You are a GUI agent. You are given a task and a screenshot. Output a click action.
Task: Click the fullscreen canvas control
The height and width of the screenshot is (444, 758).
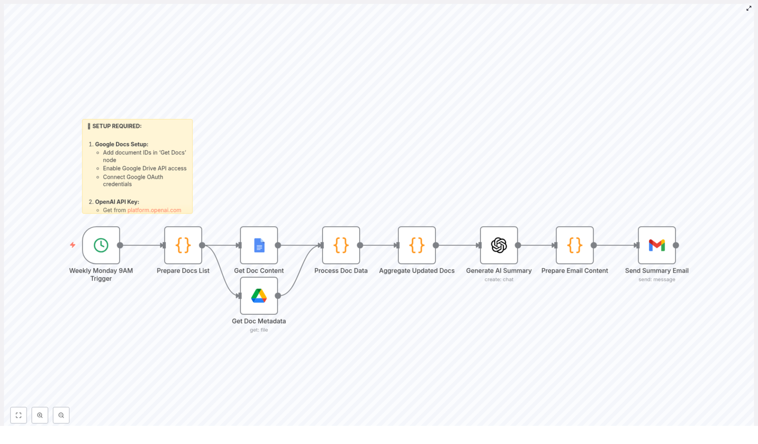pyautogui.click(x=18, y=415)
